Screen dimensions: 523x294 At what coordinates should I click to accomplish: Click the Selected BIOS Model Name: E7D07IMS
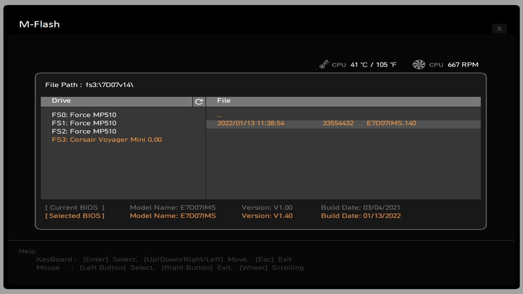[x=173, y=216]
